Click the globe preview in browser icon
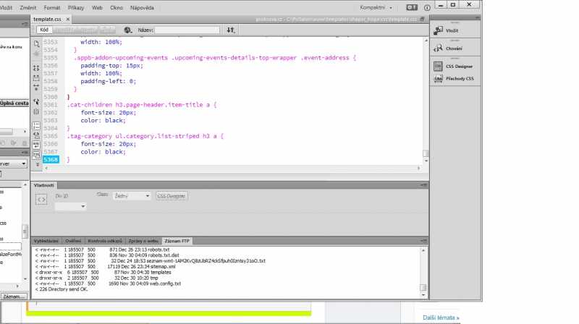The image size is (579, 324). 127,30
